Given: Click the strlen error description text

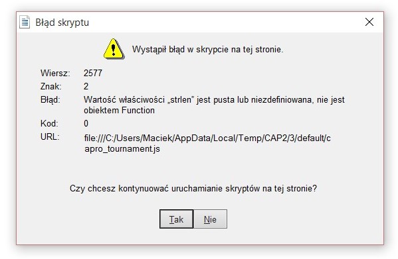Looking at the screenshot, I should click(x=214, y=105).
